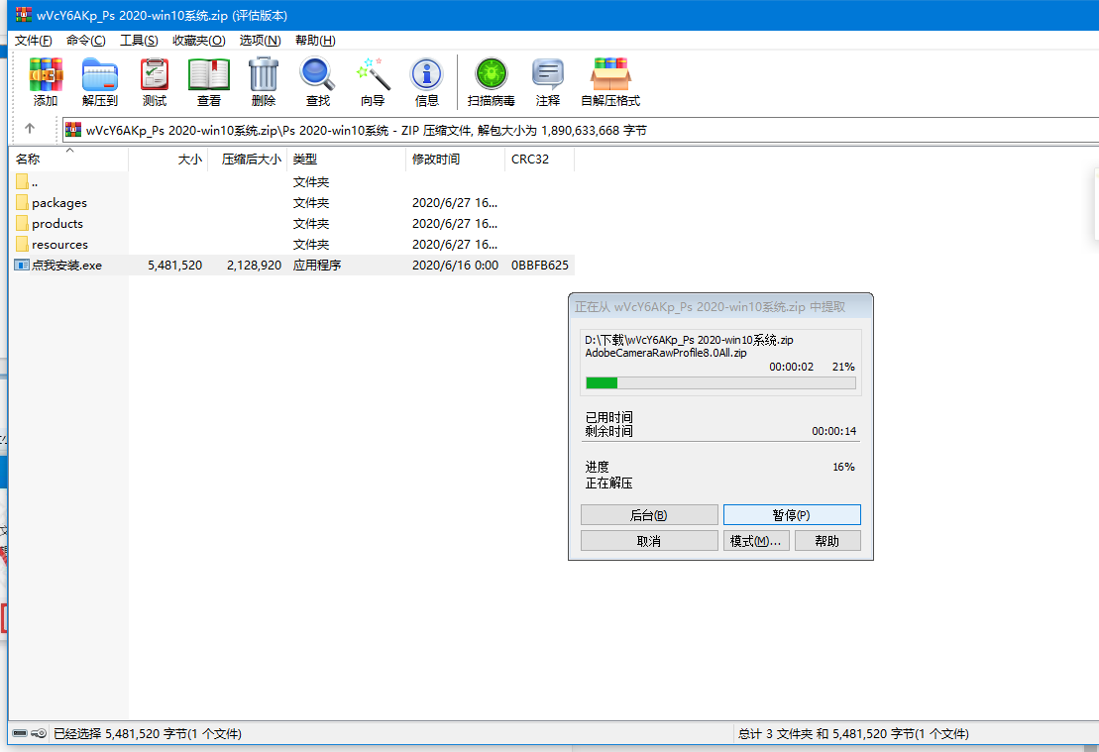The image size is (1099, 752).
Task: Click the 解压到 (Extract to) toolbar icon
Action: pos(99,75)
